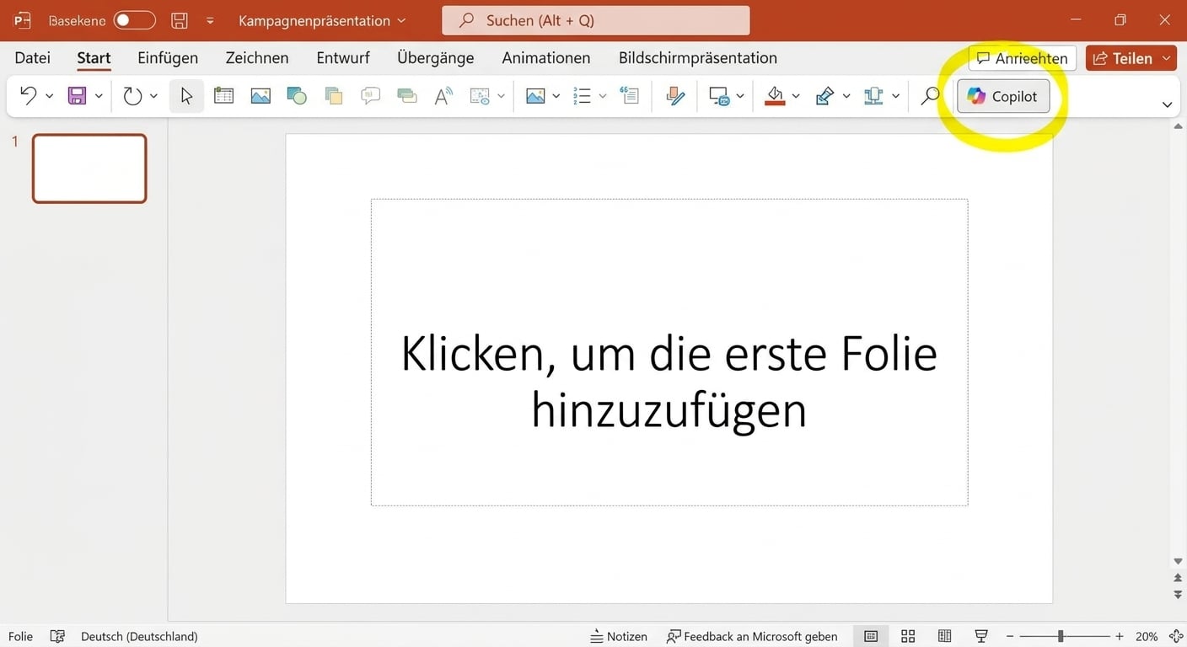Screen dimensions: 1187x647
Task: Open the slideshow screen dropdown arrow
Action: tap(740, 97)
